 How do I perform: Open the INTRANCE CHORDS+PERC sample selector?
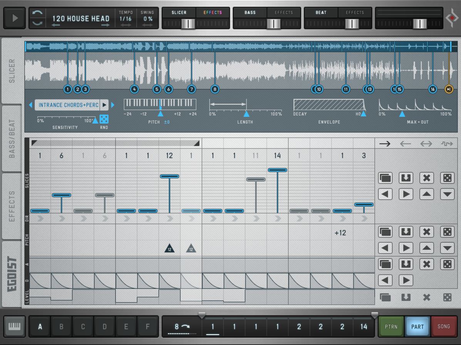click(68, 105)
